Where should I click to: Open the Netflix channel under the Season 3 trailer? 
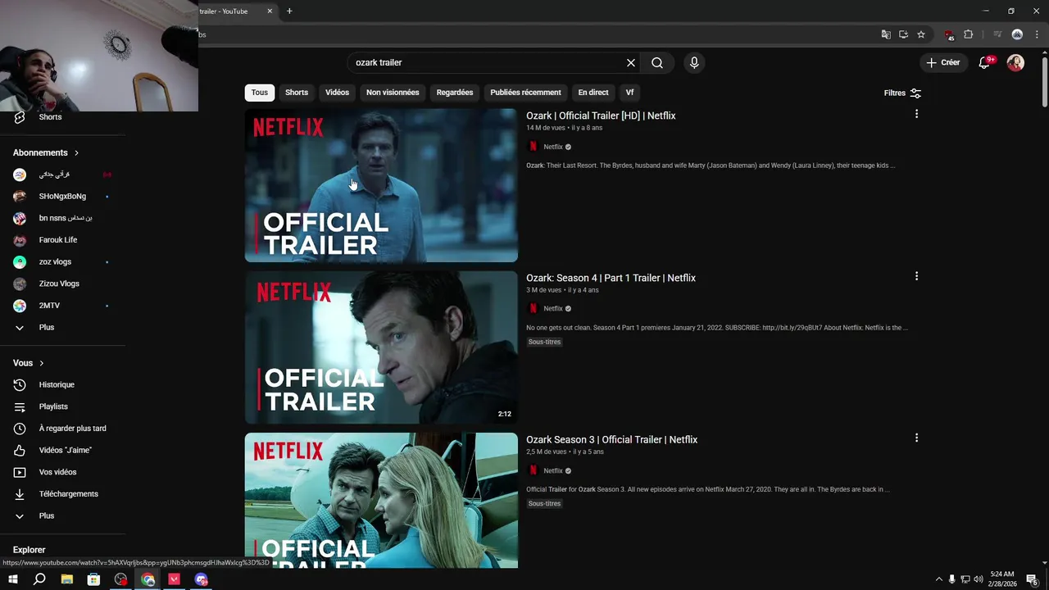(x=553, y=471)
